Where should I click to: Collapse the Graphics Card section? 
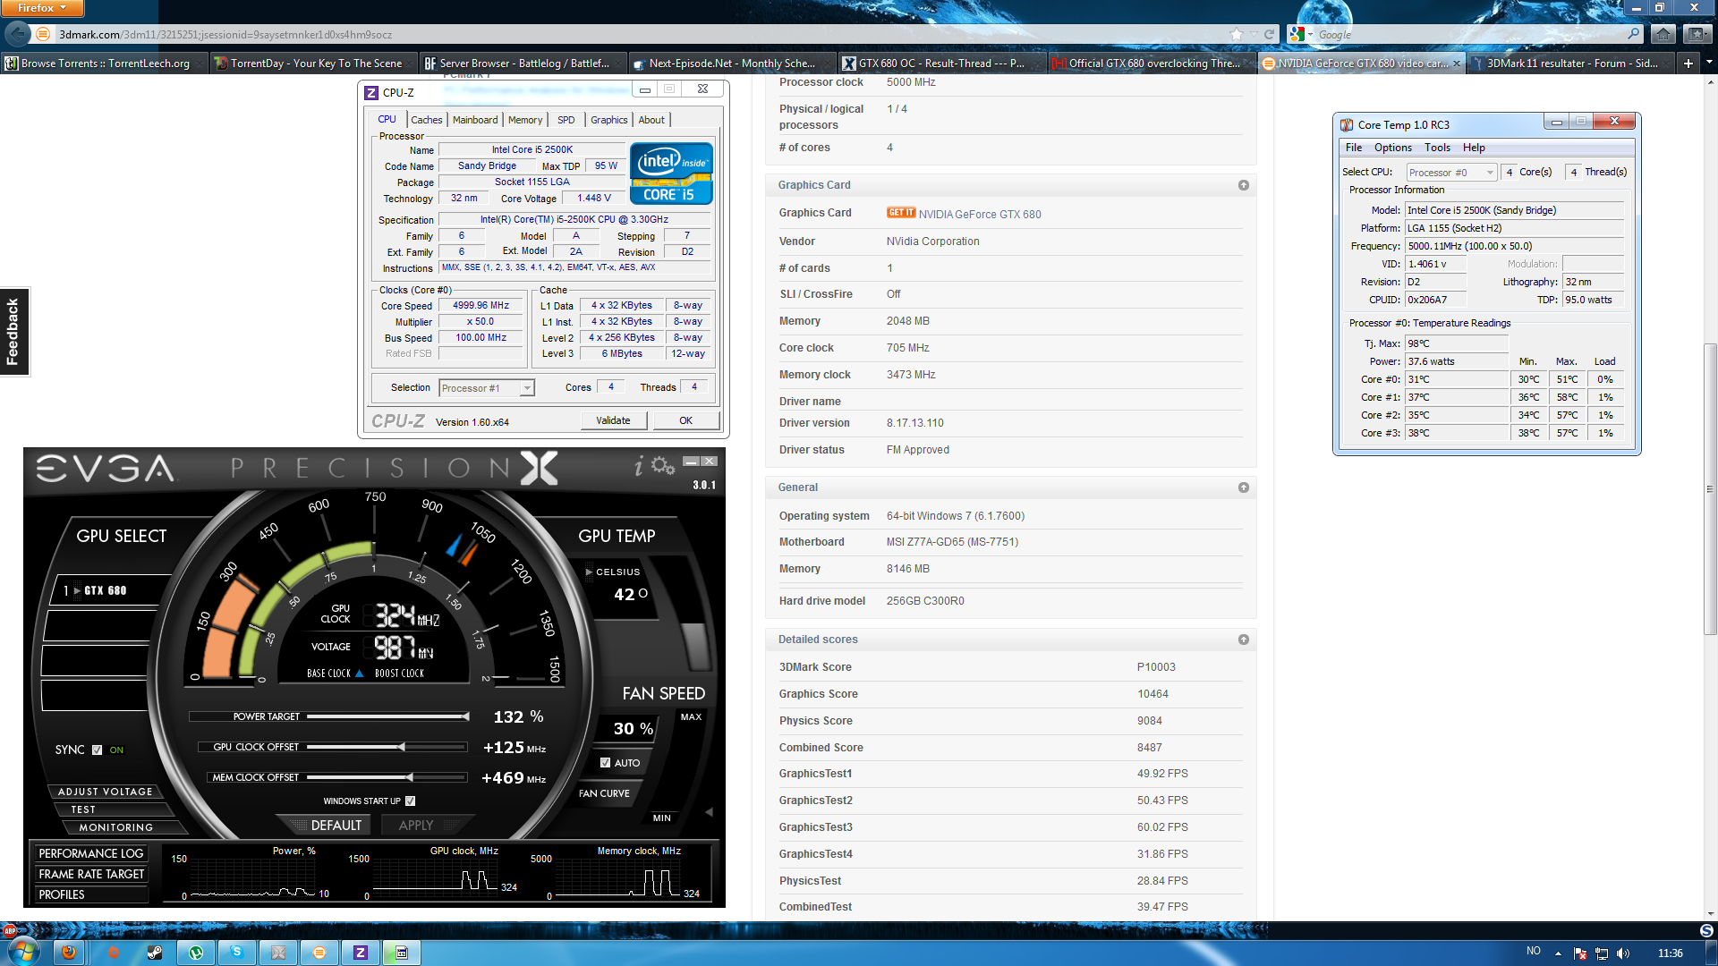[x=1243, y=185]
